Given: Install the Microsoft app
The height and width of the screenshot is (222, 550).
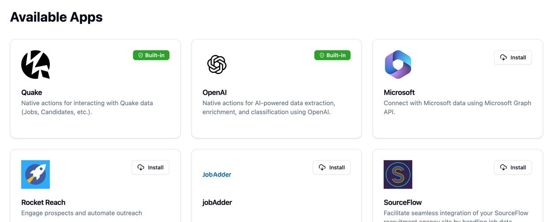Looking at the screenshot, I should point(513,57).
